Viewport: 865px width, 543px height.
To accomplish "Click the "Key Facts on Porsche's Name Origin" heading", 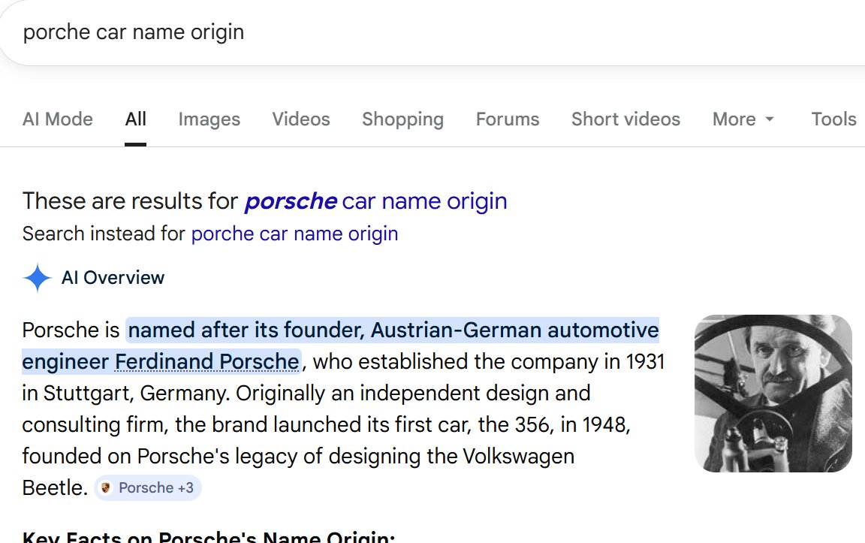I will (x=209, y=536).
